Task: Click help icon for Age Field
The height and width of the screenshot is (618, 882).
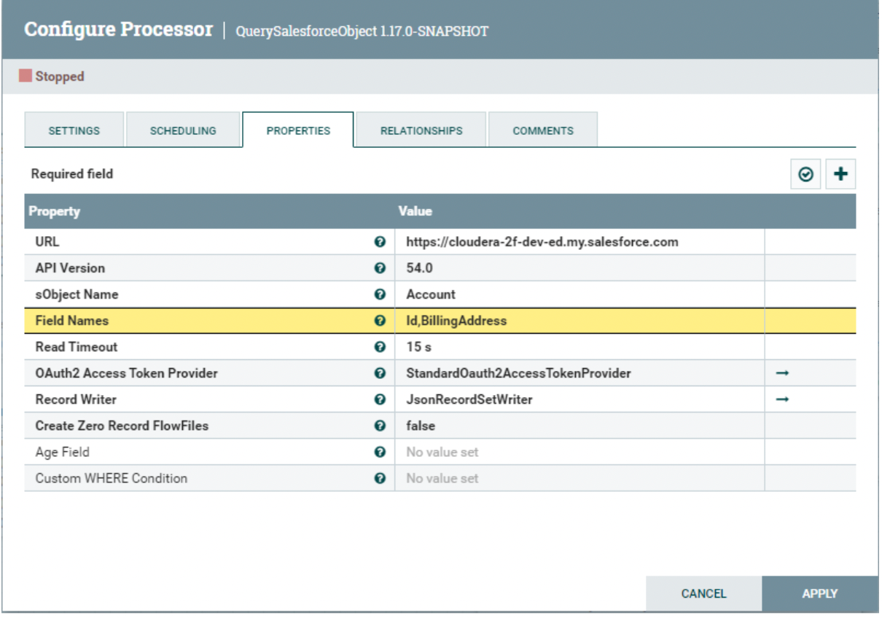Action: pos(379,452)
